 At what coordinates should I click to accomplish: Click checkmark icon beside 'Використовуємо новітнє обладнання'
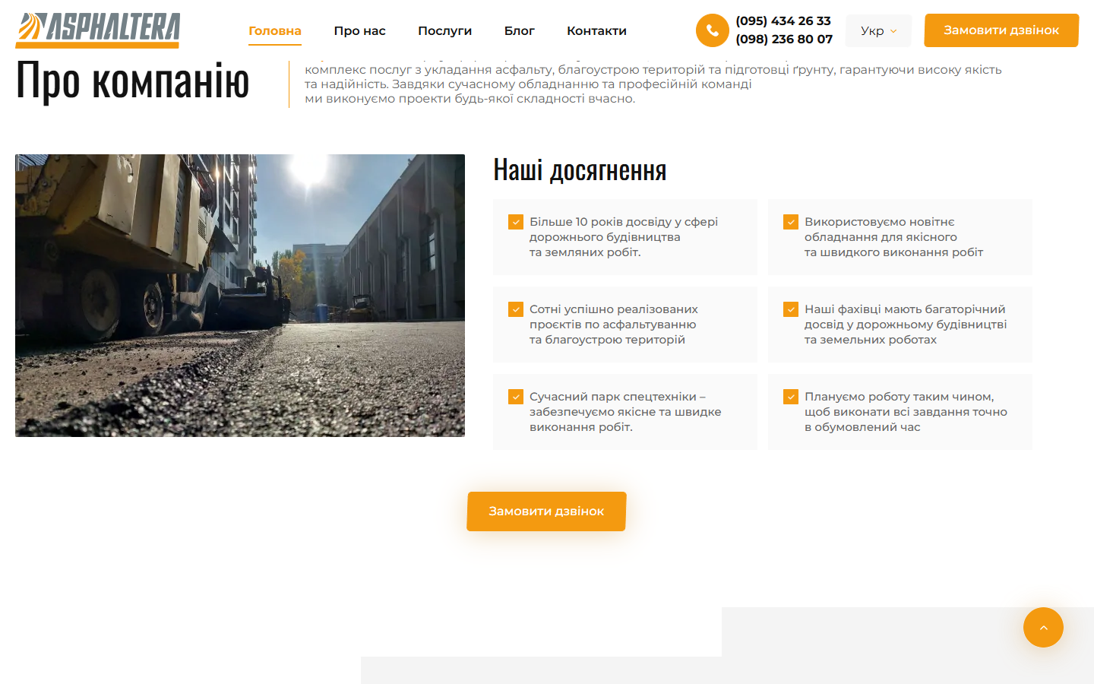tap(791, 222)
